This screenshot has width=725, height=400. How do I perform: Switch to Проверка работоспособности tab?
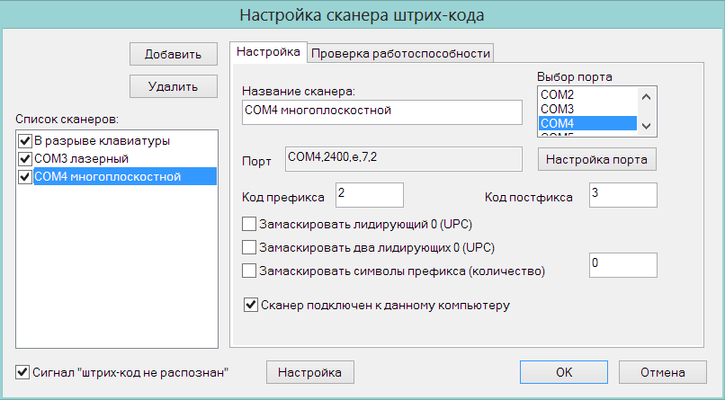point(400,53)
